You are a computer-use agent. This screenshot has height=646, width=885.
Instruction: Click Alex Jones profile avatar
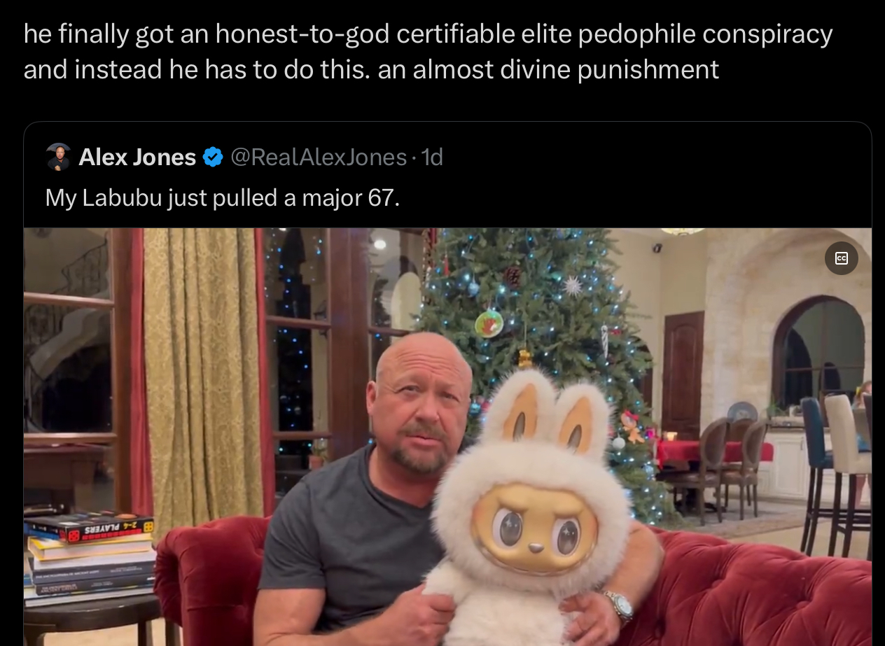[x=59, y=157]
